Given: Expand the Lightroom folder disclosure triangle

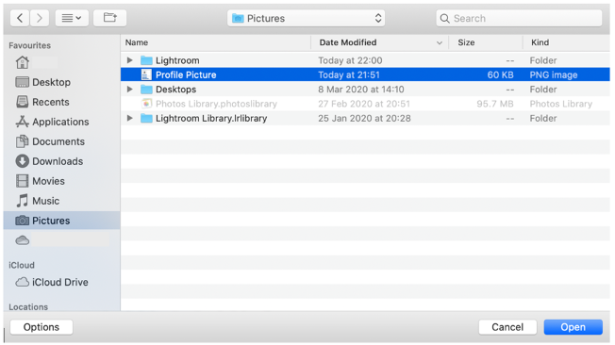Looking at the screenshot, I should click(130, 60).
